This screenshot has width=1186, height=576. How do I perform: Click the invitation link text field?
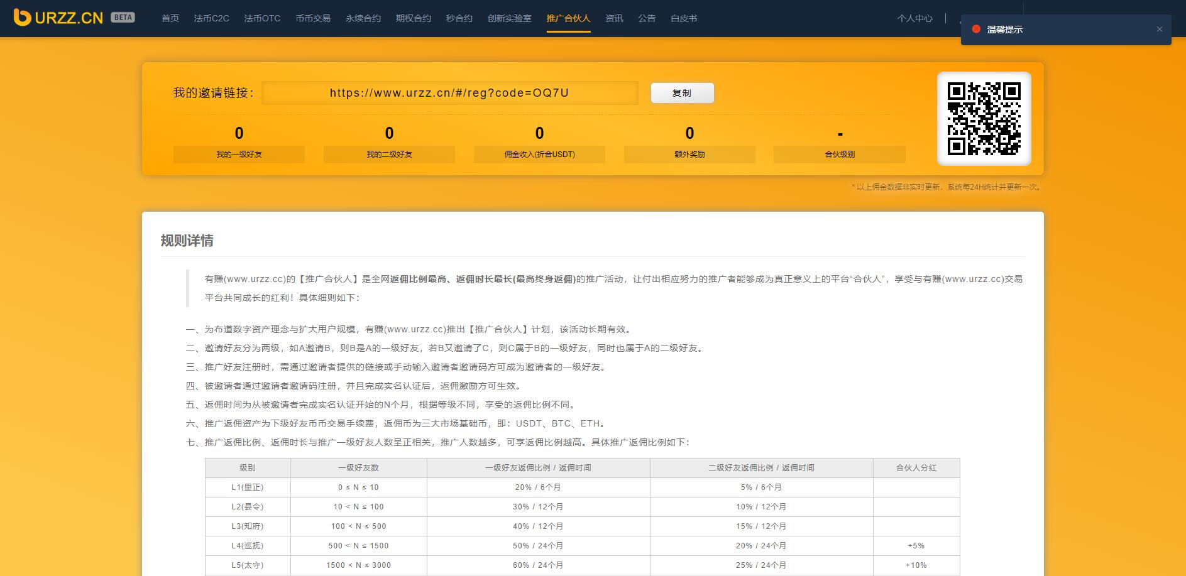449,93
